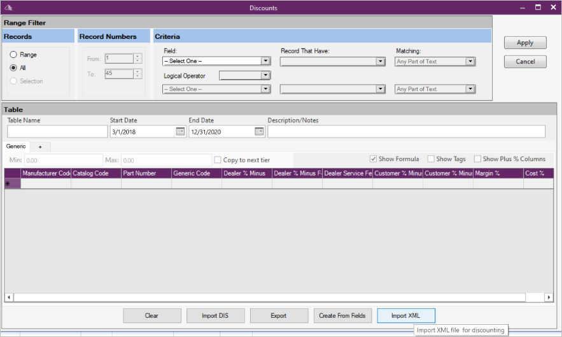Add a new tier with plus tab

coord(40,147)
